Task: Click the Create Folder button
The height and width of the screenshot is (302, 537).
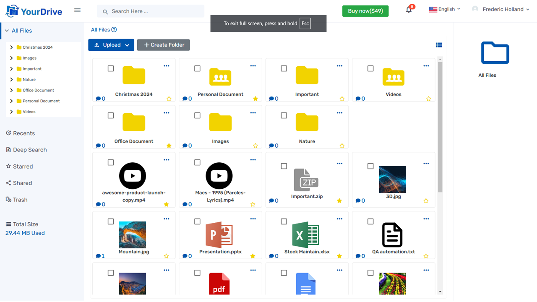Action: [163, 45]
